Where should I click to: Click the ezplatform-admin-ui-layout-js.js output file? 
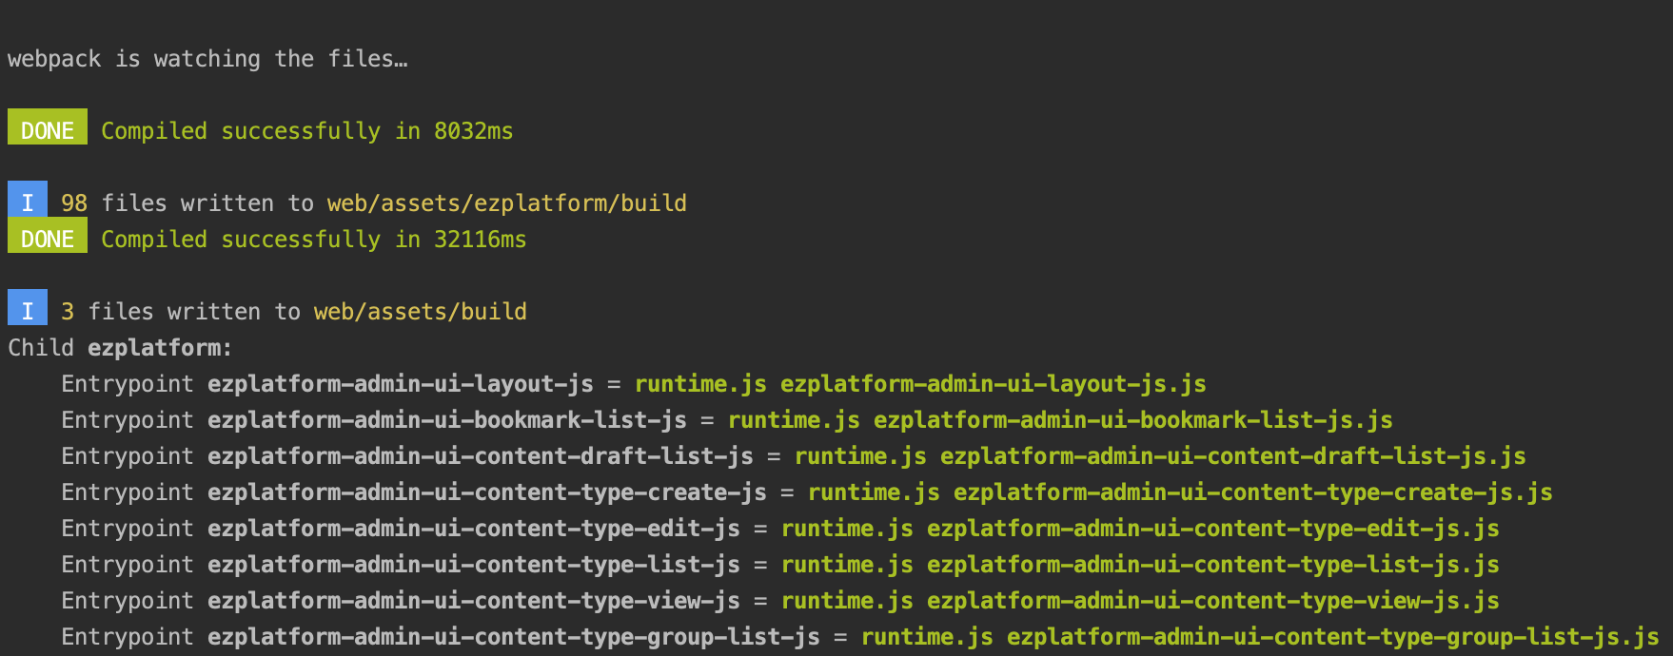pos(993,384)
